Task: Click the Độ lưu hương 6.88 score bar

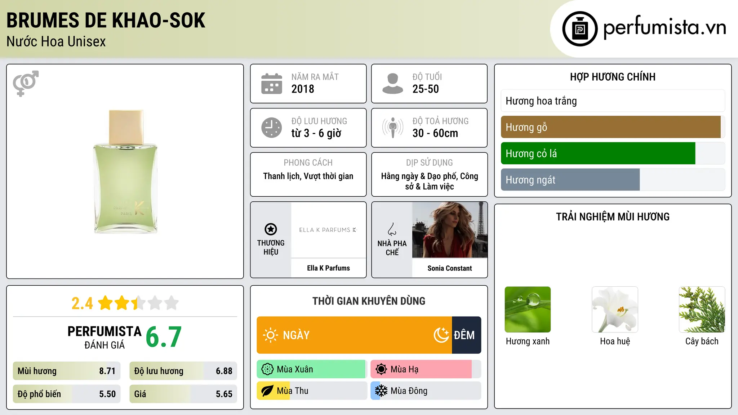Action: [183, 371]
